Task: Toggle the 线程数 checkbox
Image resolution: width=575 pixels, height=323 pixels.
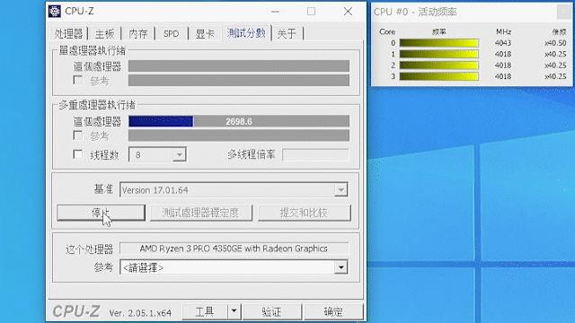Action: tap(78, 154)
